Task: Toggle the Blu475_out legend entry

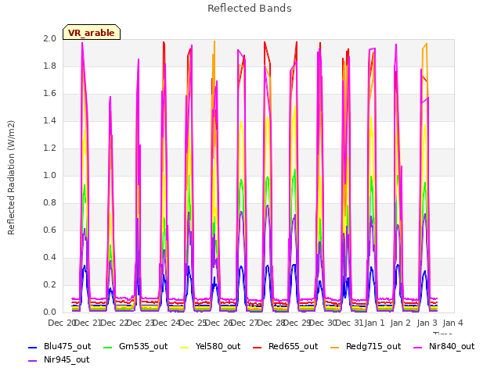Action: click(x=59, y=346)
